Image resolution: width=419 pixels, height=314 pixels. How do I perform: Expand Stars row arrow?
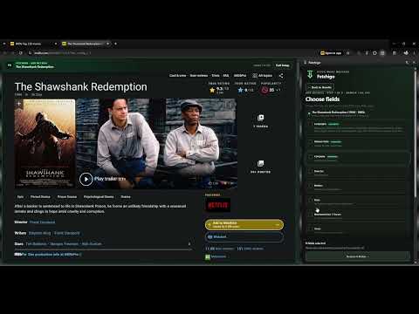pyautogui.click(x=189, y=244)
